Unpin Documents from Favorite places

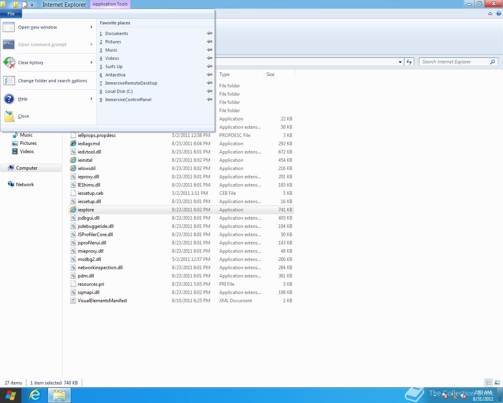(209, 33)
